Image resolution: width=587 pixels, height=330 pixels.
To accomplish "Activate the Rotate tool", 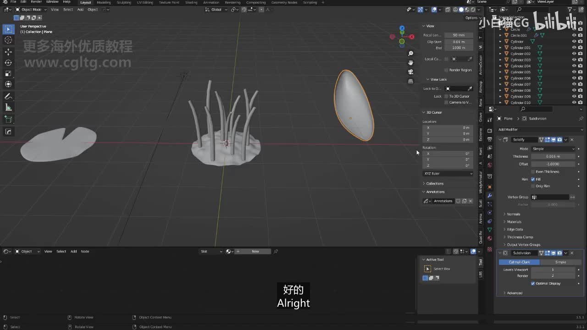I will coord(8,62).
